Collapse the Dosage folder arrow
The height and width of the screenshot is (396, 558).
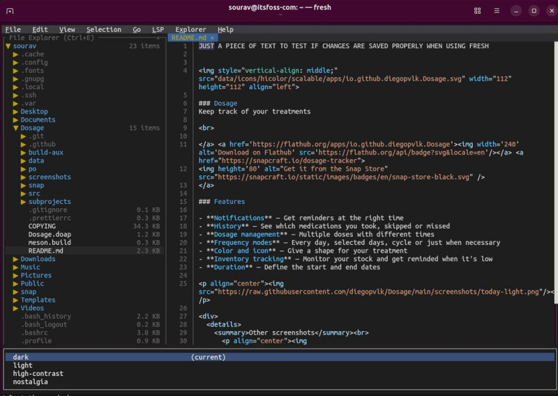(15, 128)
